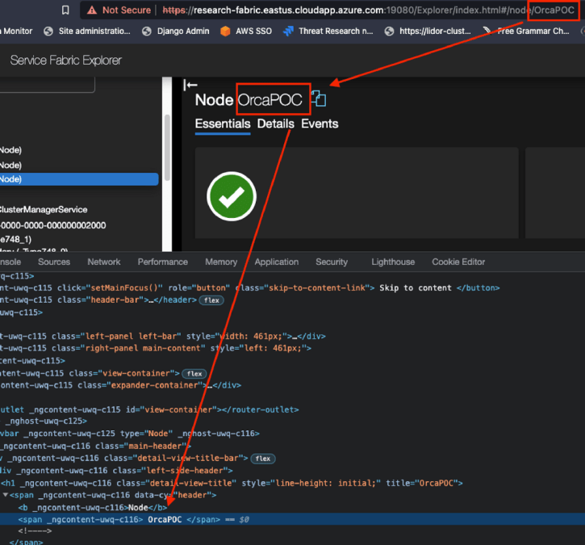Select the 0000-0000-000000002000 partition item

coord(53,225)
